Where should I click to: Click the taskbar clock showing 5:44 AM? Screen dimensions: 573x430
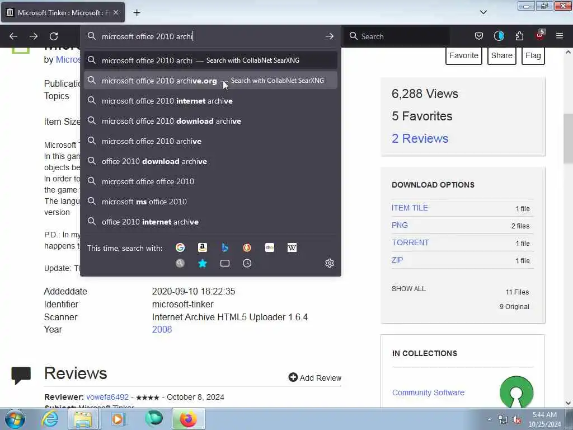pos(544,419)
